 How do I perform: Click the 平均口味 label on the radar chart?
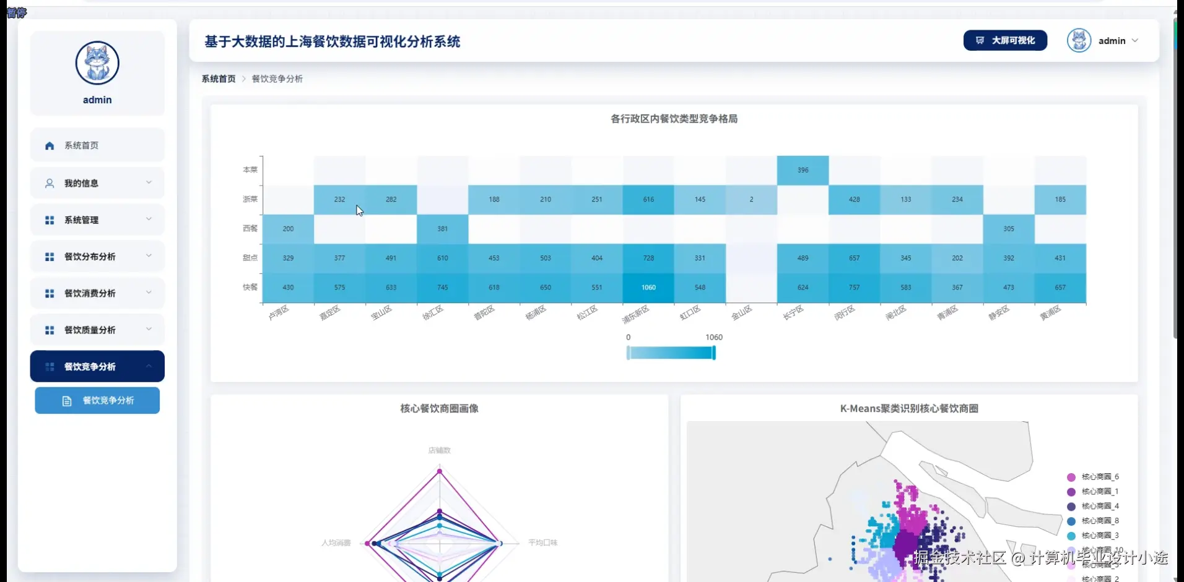(x=543, y=543)
